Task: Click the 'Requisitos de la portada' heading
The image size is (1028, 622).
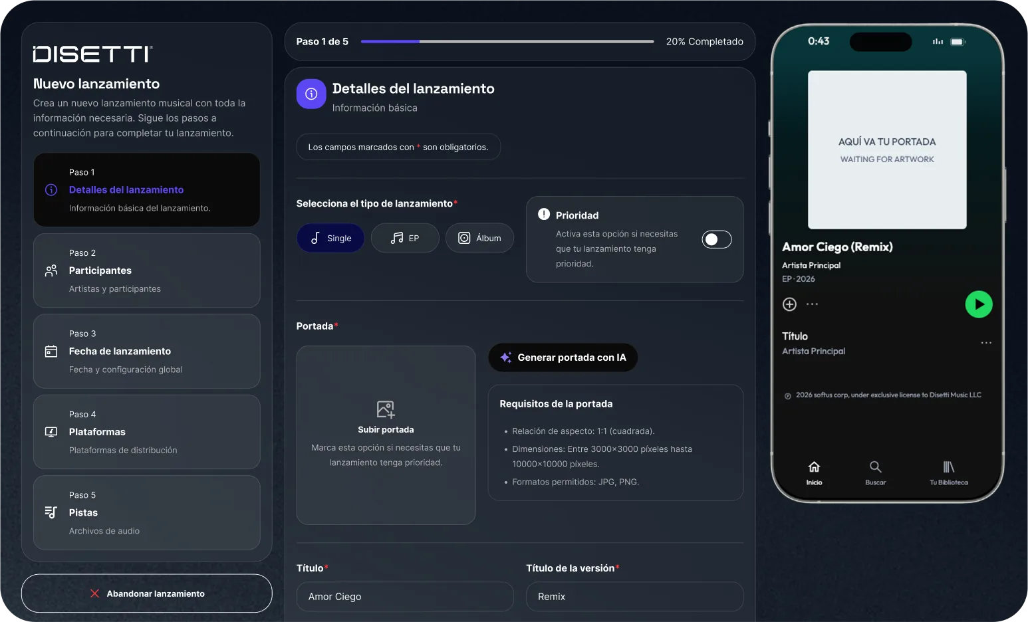Action: [x=556, y=404]
